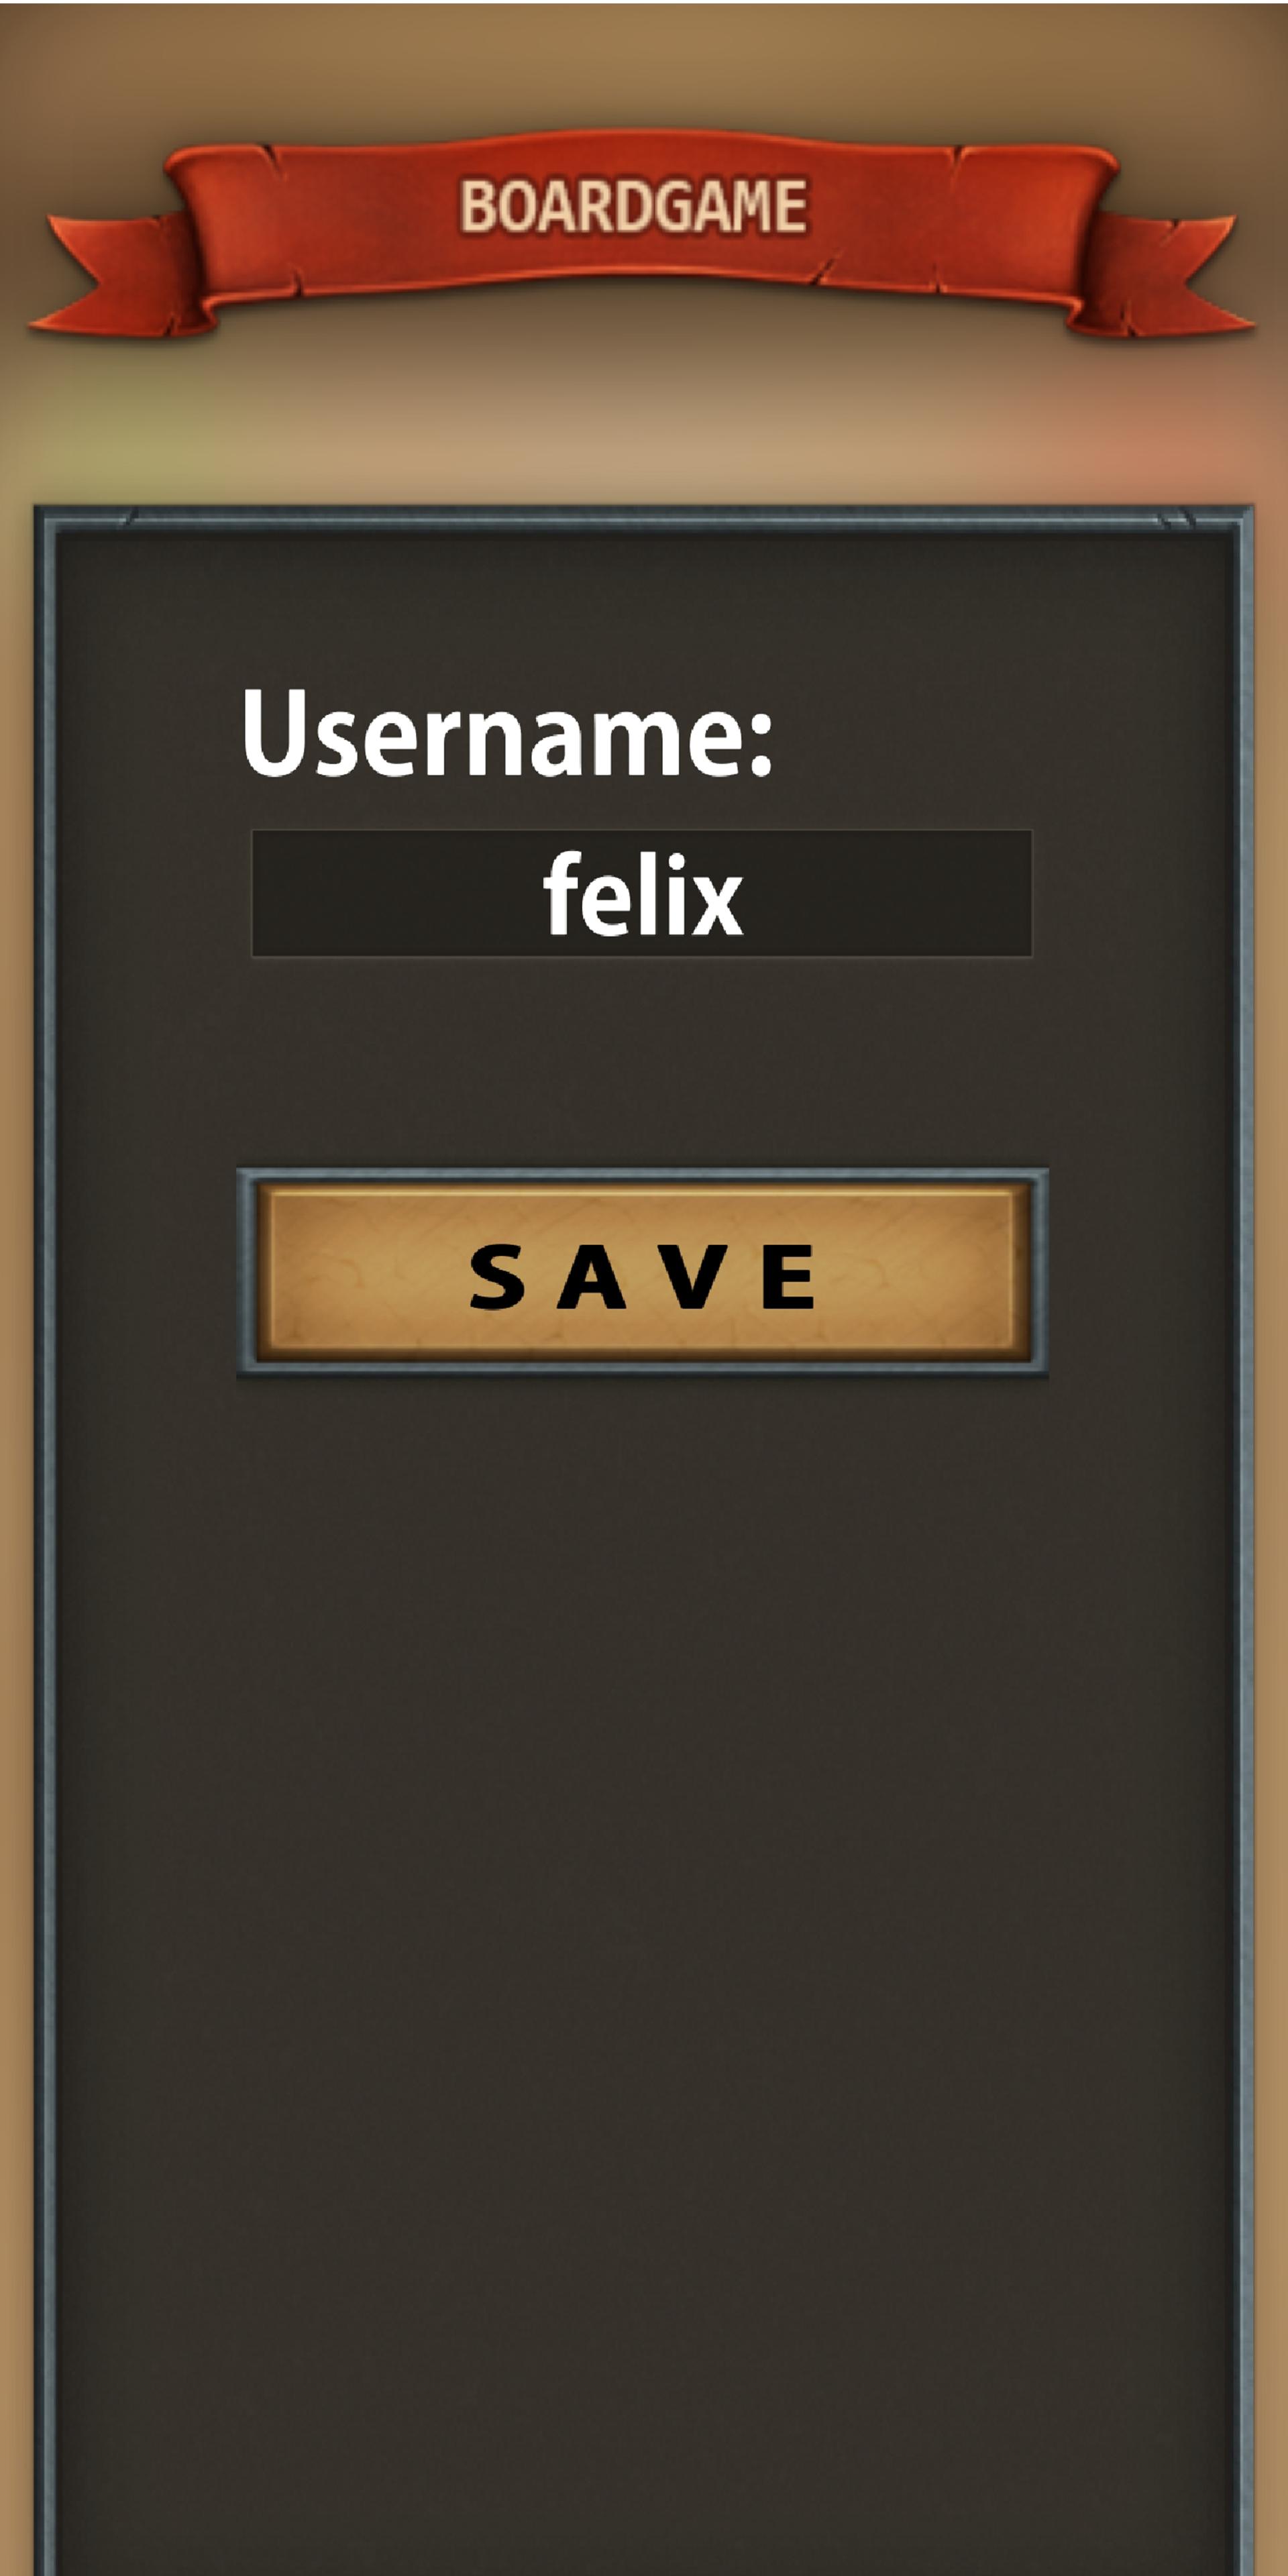The image size is (1288, 2576).
Task: Click empty dark panel below SAVE button
Action: (x=642, y=1900)
